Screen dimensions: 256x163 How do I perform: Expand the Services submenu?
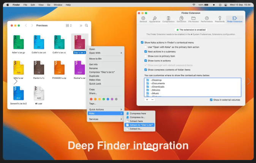106,119
